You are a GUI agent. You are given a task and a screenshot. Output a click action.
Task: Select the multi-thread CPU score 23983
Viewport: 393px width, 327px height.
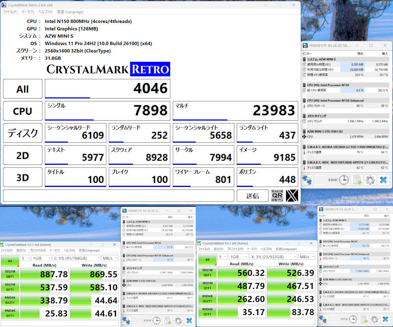pos(235,111)
